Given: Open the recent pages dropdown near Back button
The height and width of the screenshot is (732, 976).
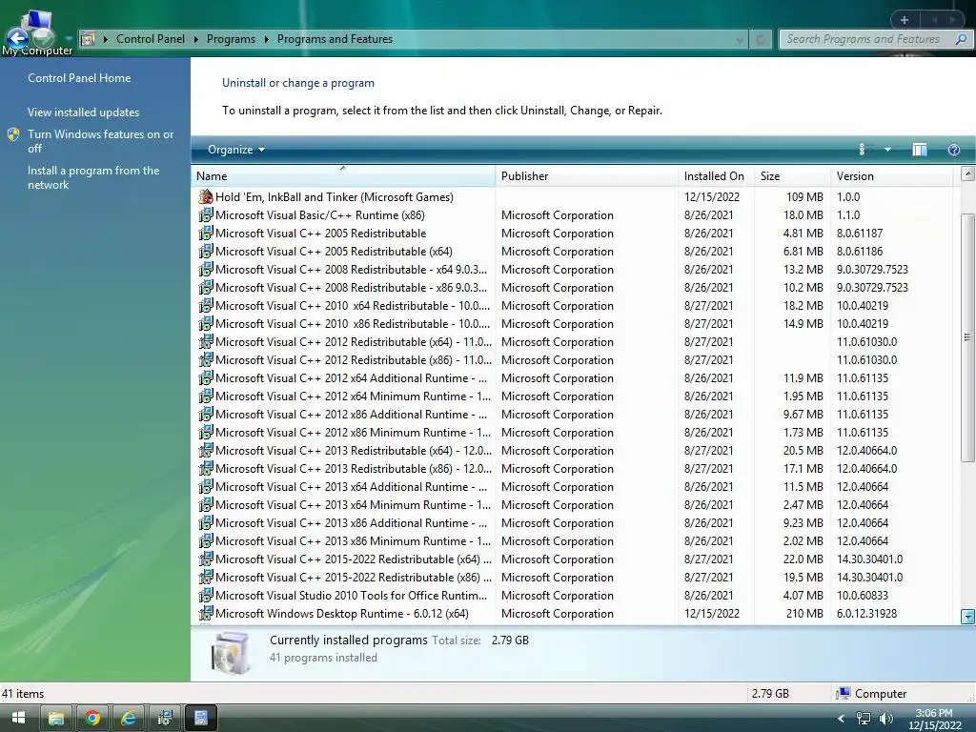Looking at the screenshot, I should coord(69,38).
